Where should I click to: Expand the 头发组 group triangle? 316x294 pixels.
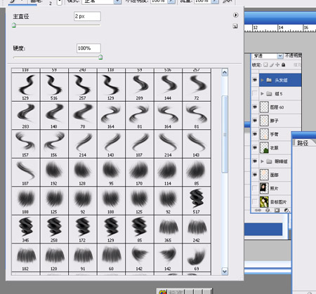(x=262, y=80)
